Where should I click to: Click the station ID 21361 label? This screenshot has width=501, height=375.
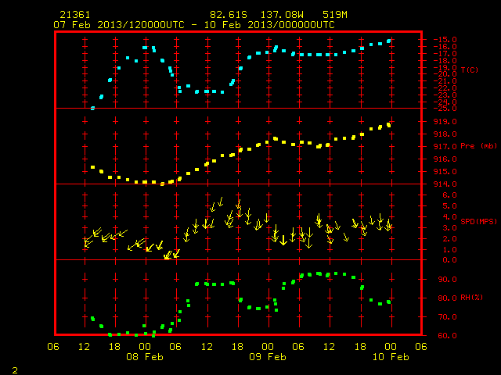pos(75,15)
